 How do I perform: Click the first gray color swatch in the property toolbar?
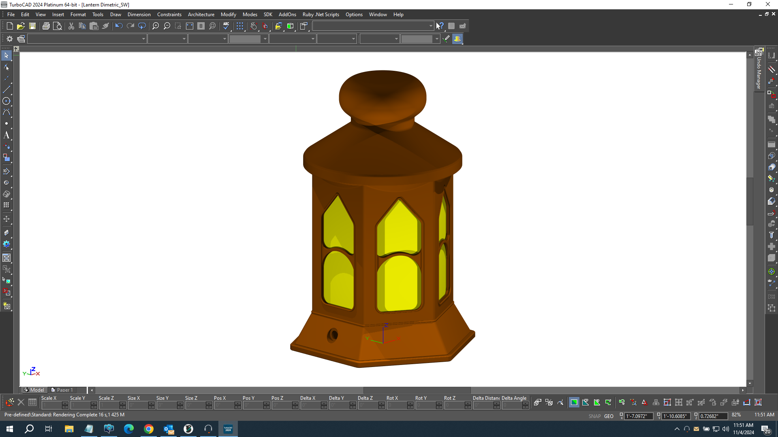point(245,39)
